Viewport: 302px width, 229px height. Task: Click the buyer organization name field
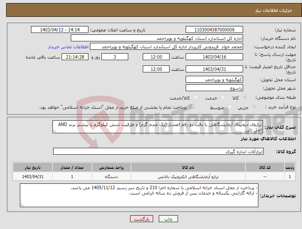(157, 38)
